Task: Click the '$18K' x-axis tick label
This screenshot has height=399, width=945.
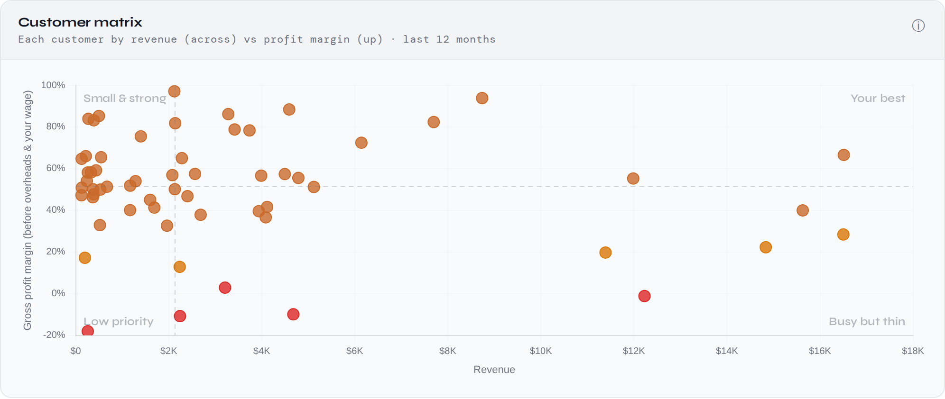Action: click(x=913, y=351)
